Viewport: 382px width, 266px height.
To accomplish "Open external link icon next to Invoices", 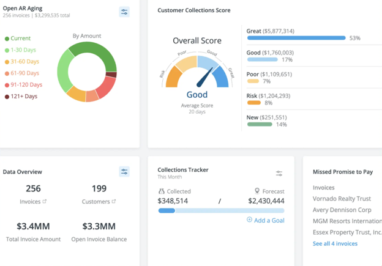I will tap(45, 202).
